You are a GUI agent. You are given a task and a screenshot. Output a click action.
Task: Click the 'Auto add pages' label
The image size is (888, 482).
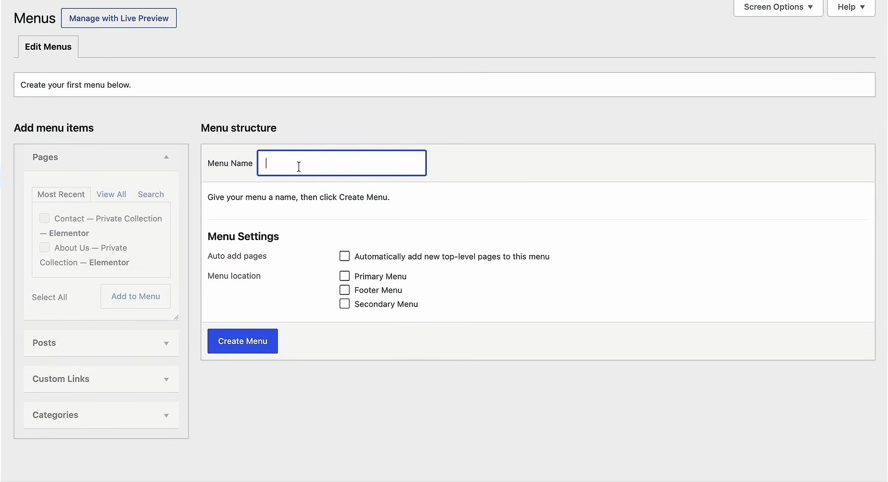237,256
